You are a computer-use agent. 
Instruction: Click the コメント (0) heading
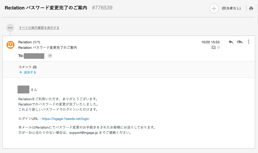tap(28, 67)
